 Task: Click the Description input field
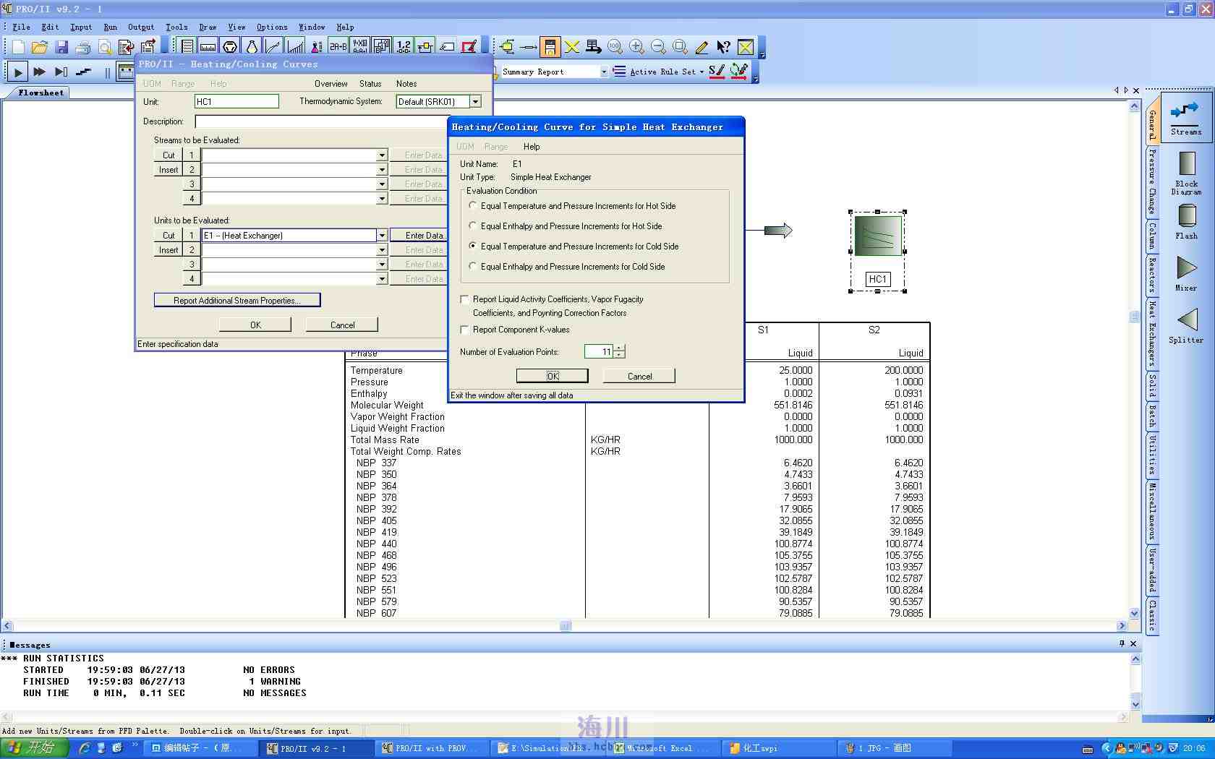322,121
